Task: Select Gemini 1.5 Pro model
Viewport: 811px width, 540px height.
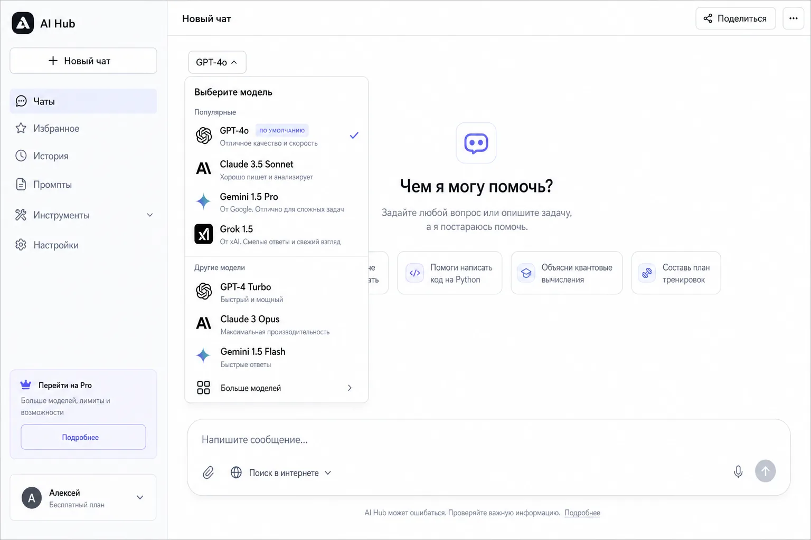Action: (x=276, y=202)
